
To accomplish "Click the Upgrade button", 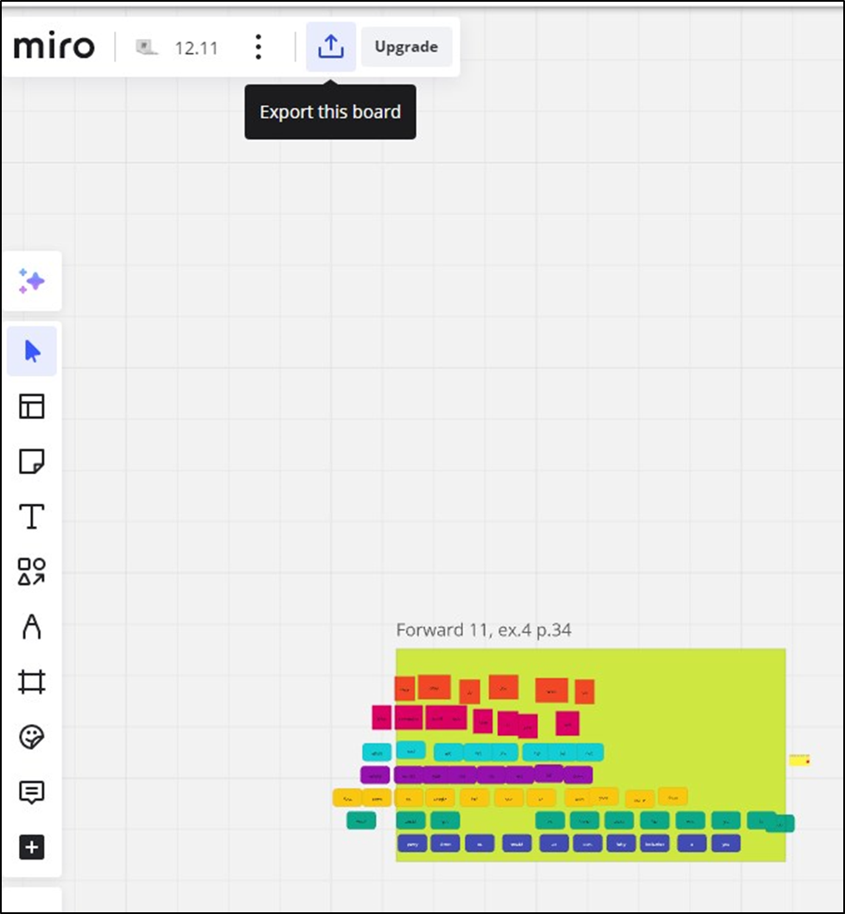I will click(x=406, y=47).
